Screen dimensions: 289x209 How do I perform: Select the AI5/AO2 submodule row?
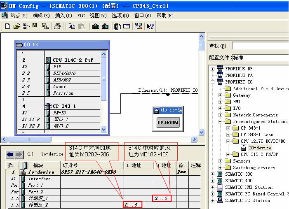click(x=59, y=80)
